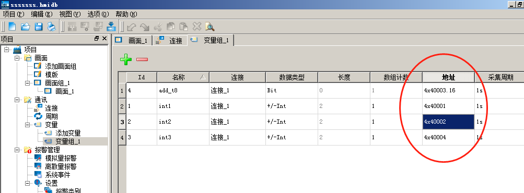The height and width of the screenshot is (193, 524).
Task: Select 连接 under 通讯 in tree
Action: pos(52,108)
